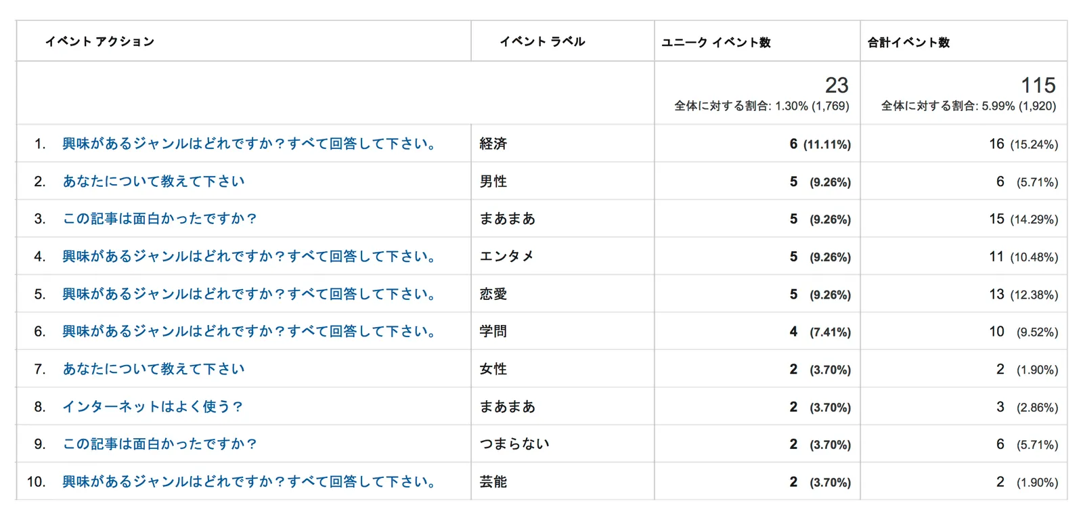The width and height of the screenshot is (1083, 520).
Task: Click the 15 (14.29%) total events value
Action: coord(1023,219)
